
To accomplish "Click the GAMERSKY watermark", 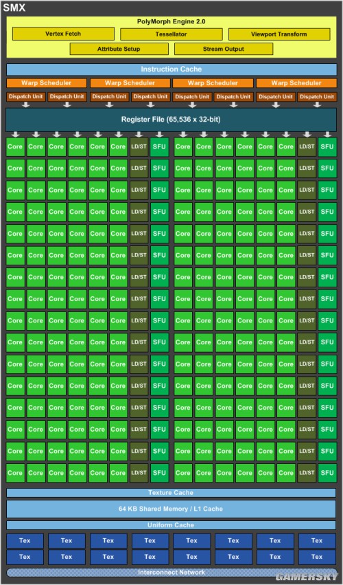I will point(307,577).
